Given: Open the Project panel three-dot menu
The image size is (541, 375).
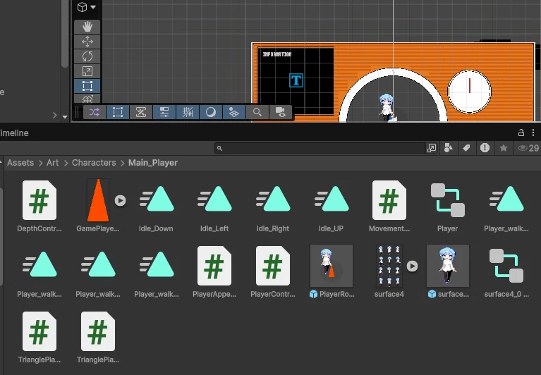Looking at the screenshot, I should [x=533, y=133].
